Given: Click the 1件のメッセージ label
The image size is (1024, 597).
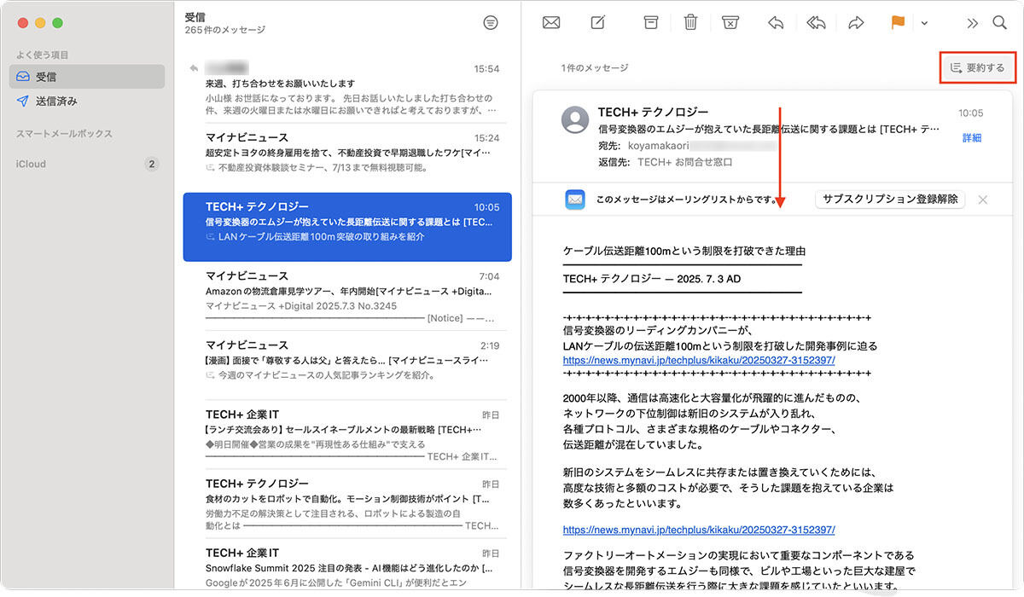Looking at the screenshot, I should pos(595,67).
